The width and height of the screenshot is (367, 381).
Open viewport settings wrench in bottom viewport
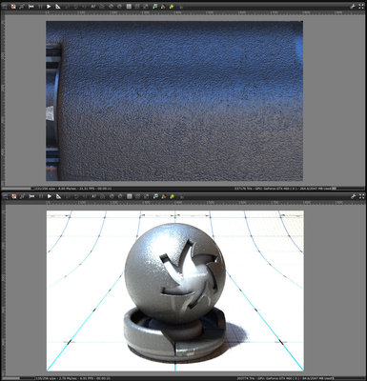coord(353,196)
